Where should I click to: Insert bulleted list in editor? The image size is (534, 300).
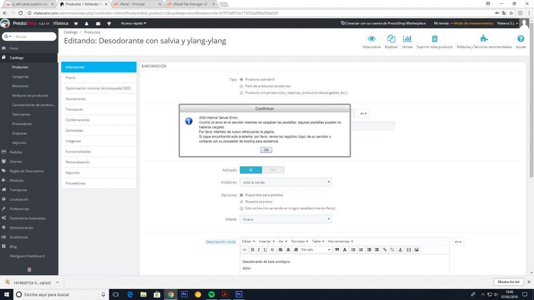point(353,250)
